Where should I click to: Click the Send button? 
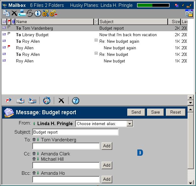(x=136, y=112)
